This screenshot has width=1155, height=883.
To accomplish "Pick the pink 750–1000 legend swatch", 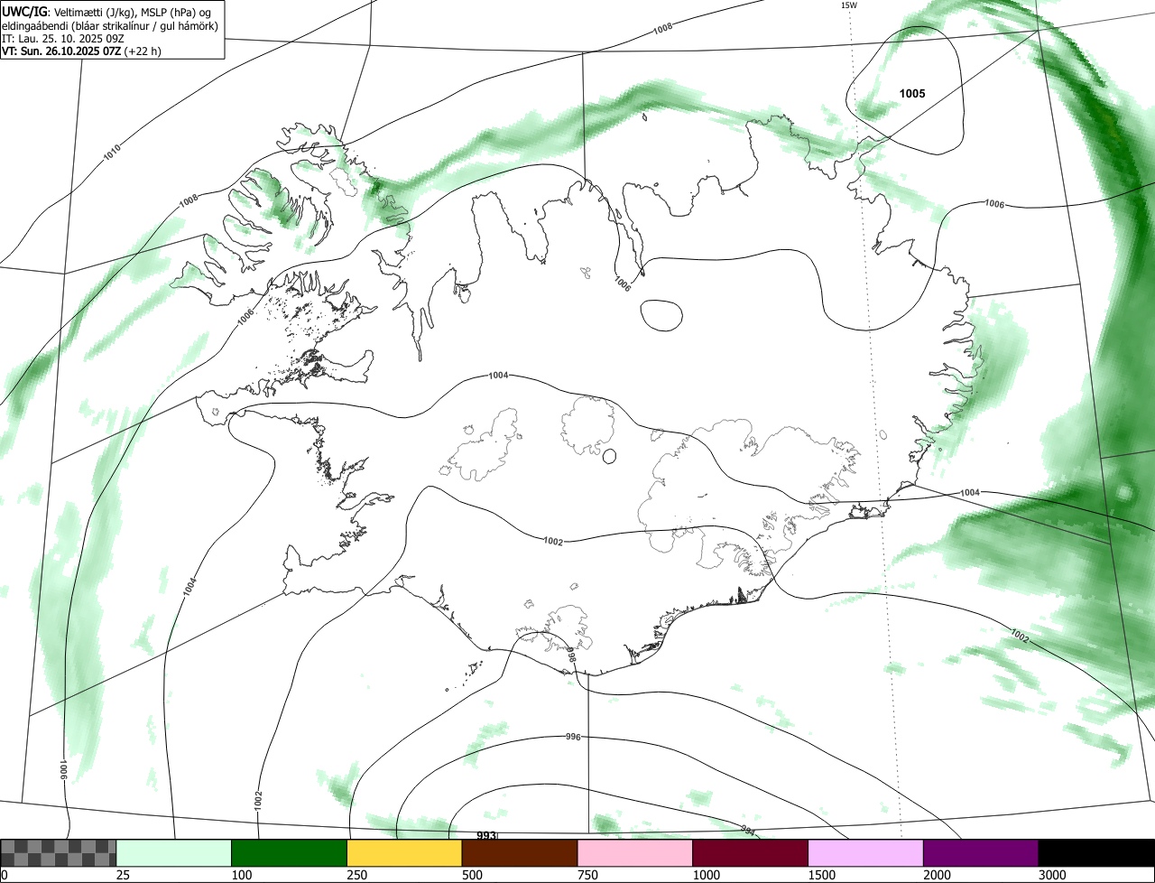I will [635, 853].
